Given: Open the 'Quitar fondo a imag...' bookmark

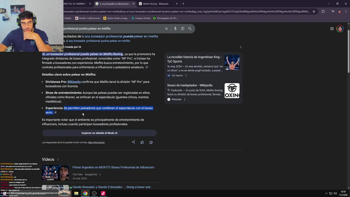Looking at the screenshot, I should click(x=116, y=18).
